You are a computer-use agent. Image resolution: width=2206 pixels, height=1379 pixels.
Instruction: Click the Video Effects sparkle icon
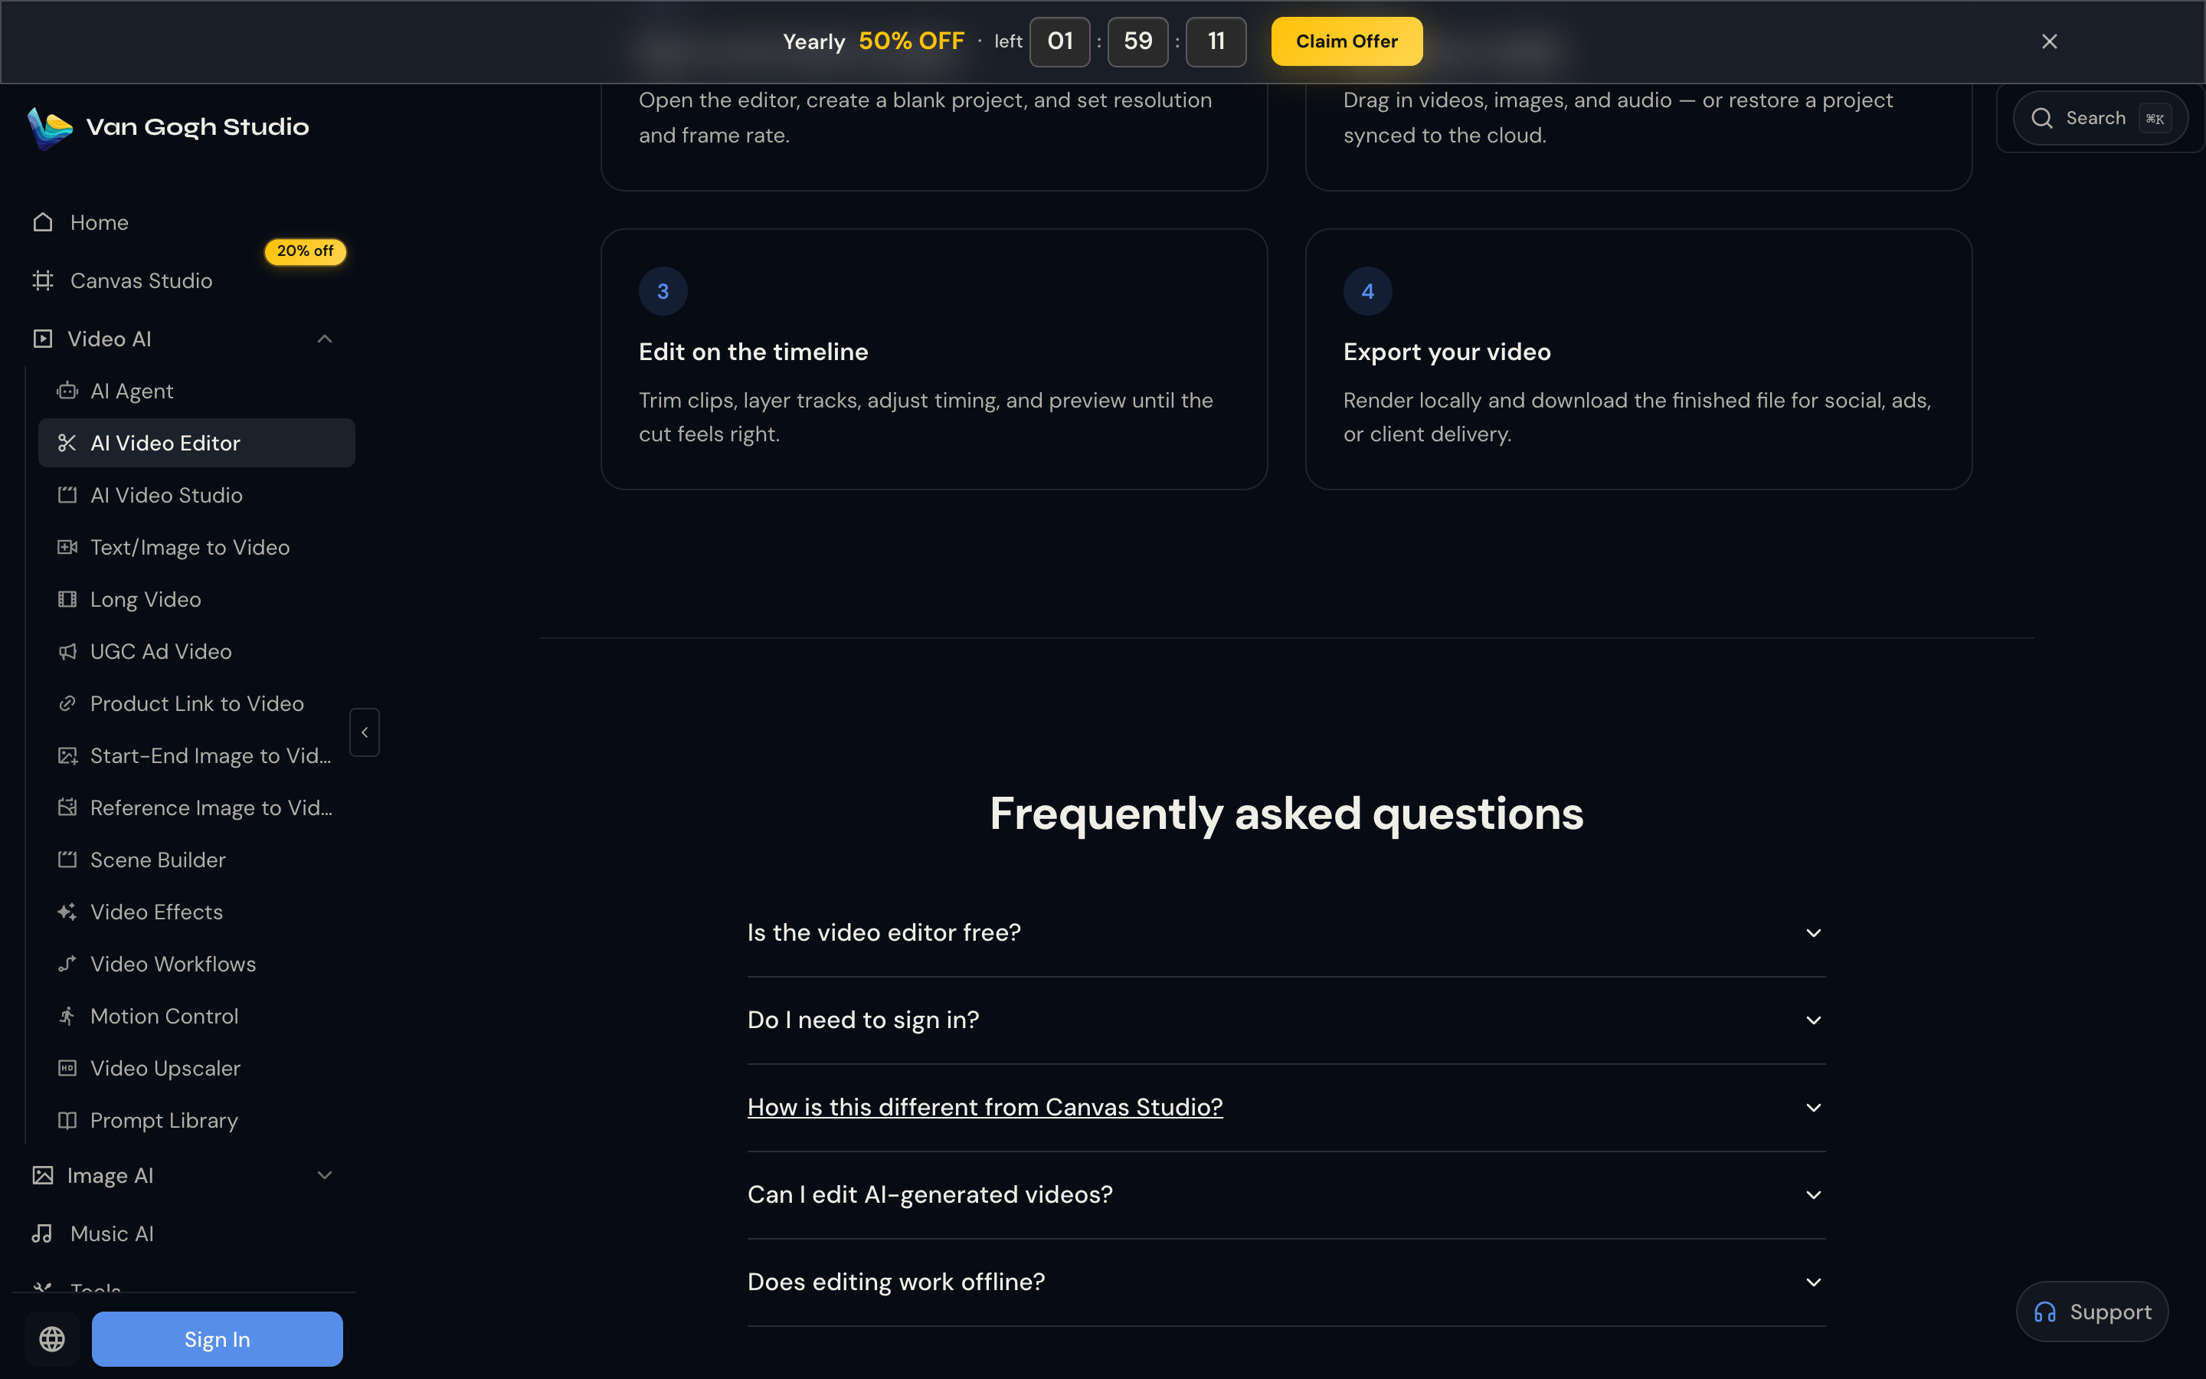67,912
